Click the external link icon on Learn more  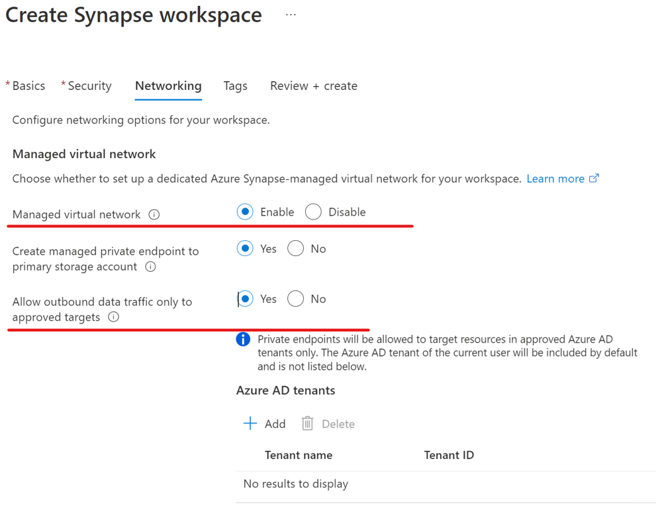coord(594,177)
